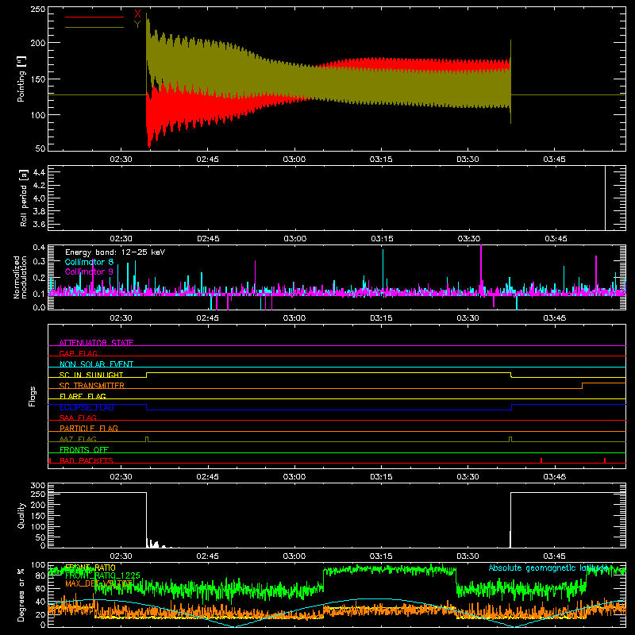Click the Roll period axis title
Image resolution: width=635 pixels, height=635 pixels.
coord(23,198)
